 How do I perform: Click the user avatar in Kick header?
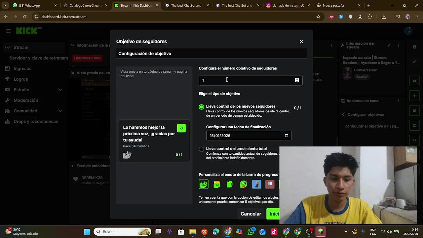point(408,31)
